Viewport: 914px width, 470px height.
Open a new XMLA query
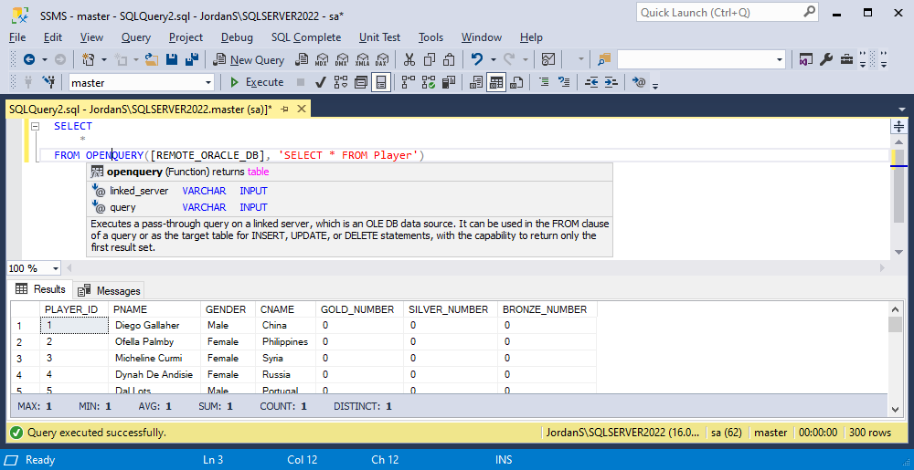click(363, 59)
